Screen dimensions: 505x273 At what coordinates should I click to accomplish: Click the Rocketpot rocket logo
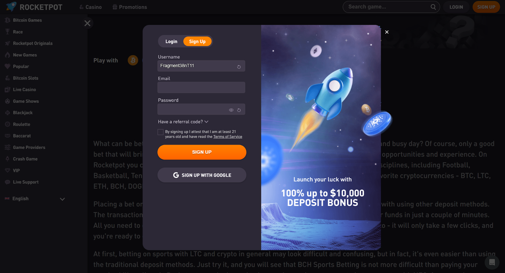(11, 7)
